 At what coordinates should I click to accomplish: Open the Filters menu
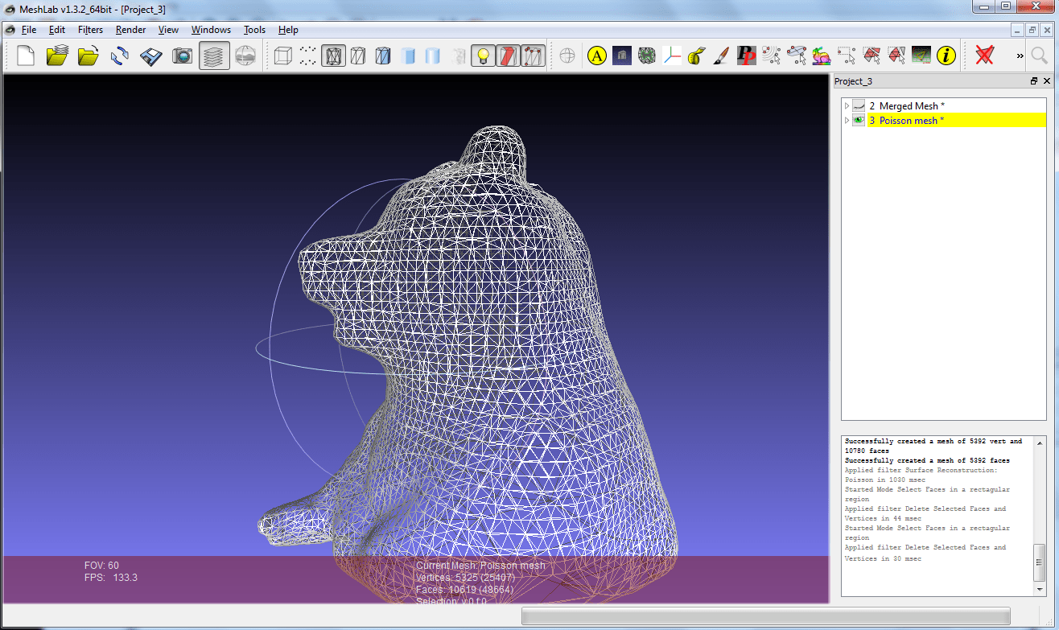tap(90, 30)
